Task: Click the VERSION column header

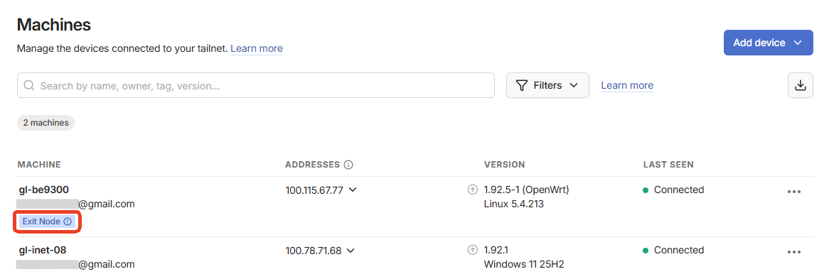Action: click(x=504, y=165)
